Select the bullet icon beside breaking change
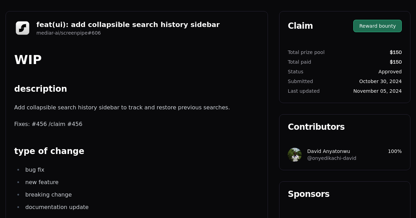The height and width of the screenshot is (218, 416). click(x=18, y=194)
